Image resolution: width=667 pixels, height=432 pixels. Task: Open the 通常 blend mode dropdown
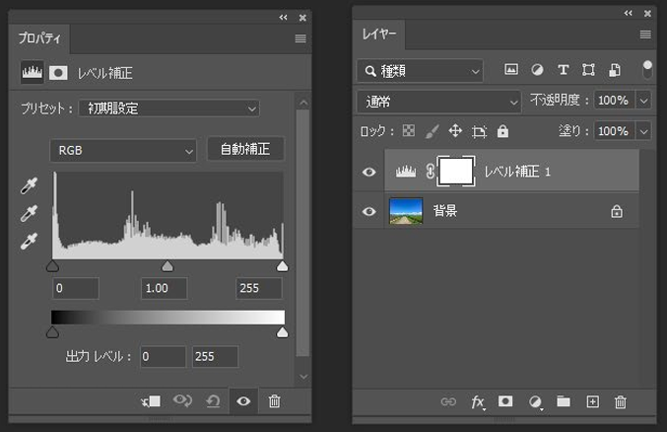439,101
